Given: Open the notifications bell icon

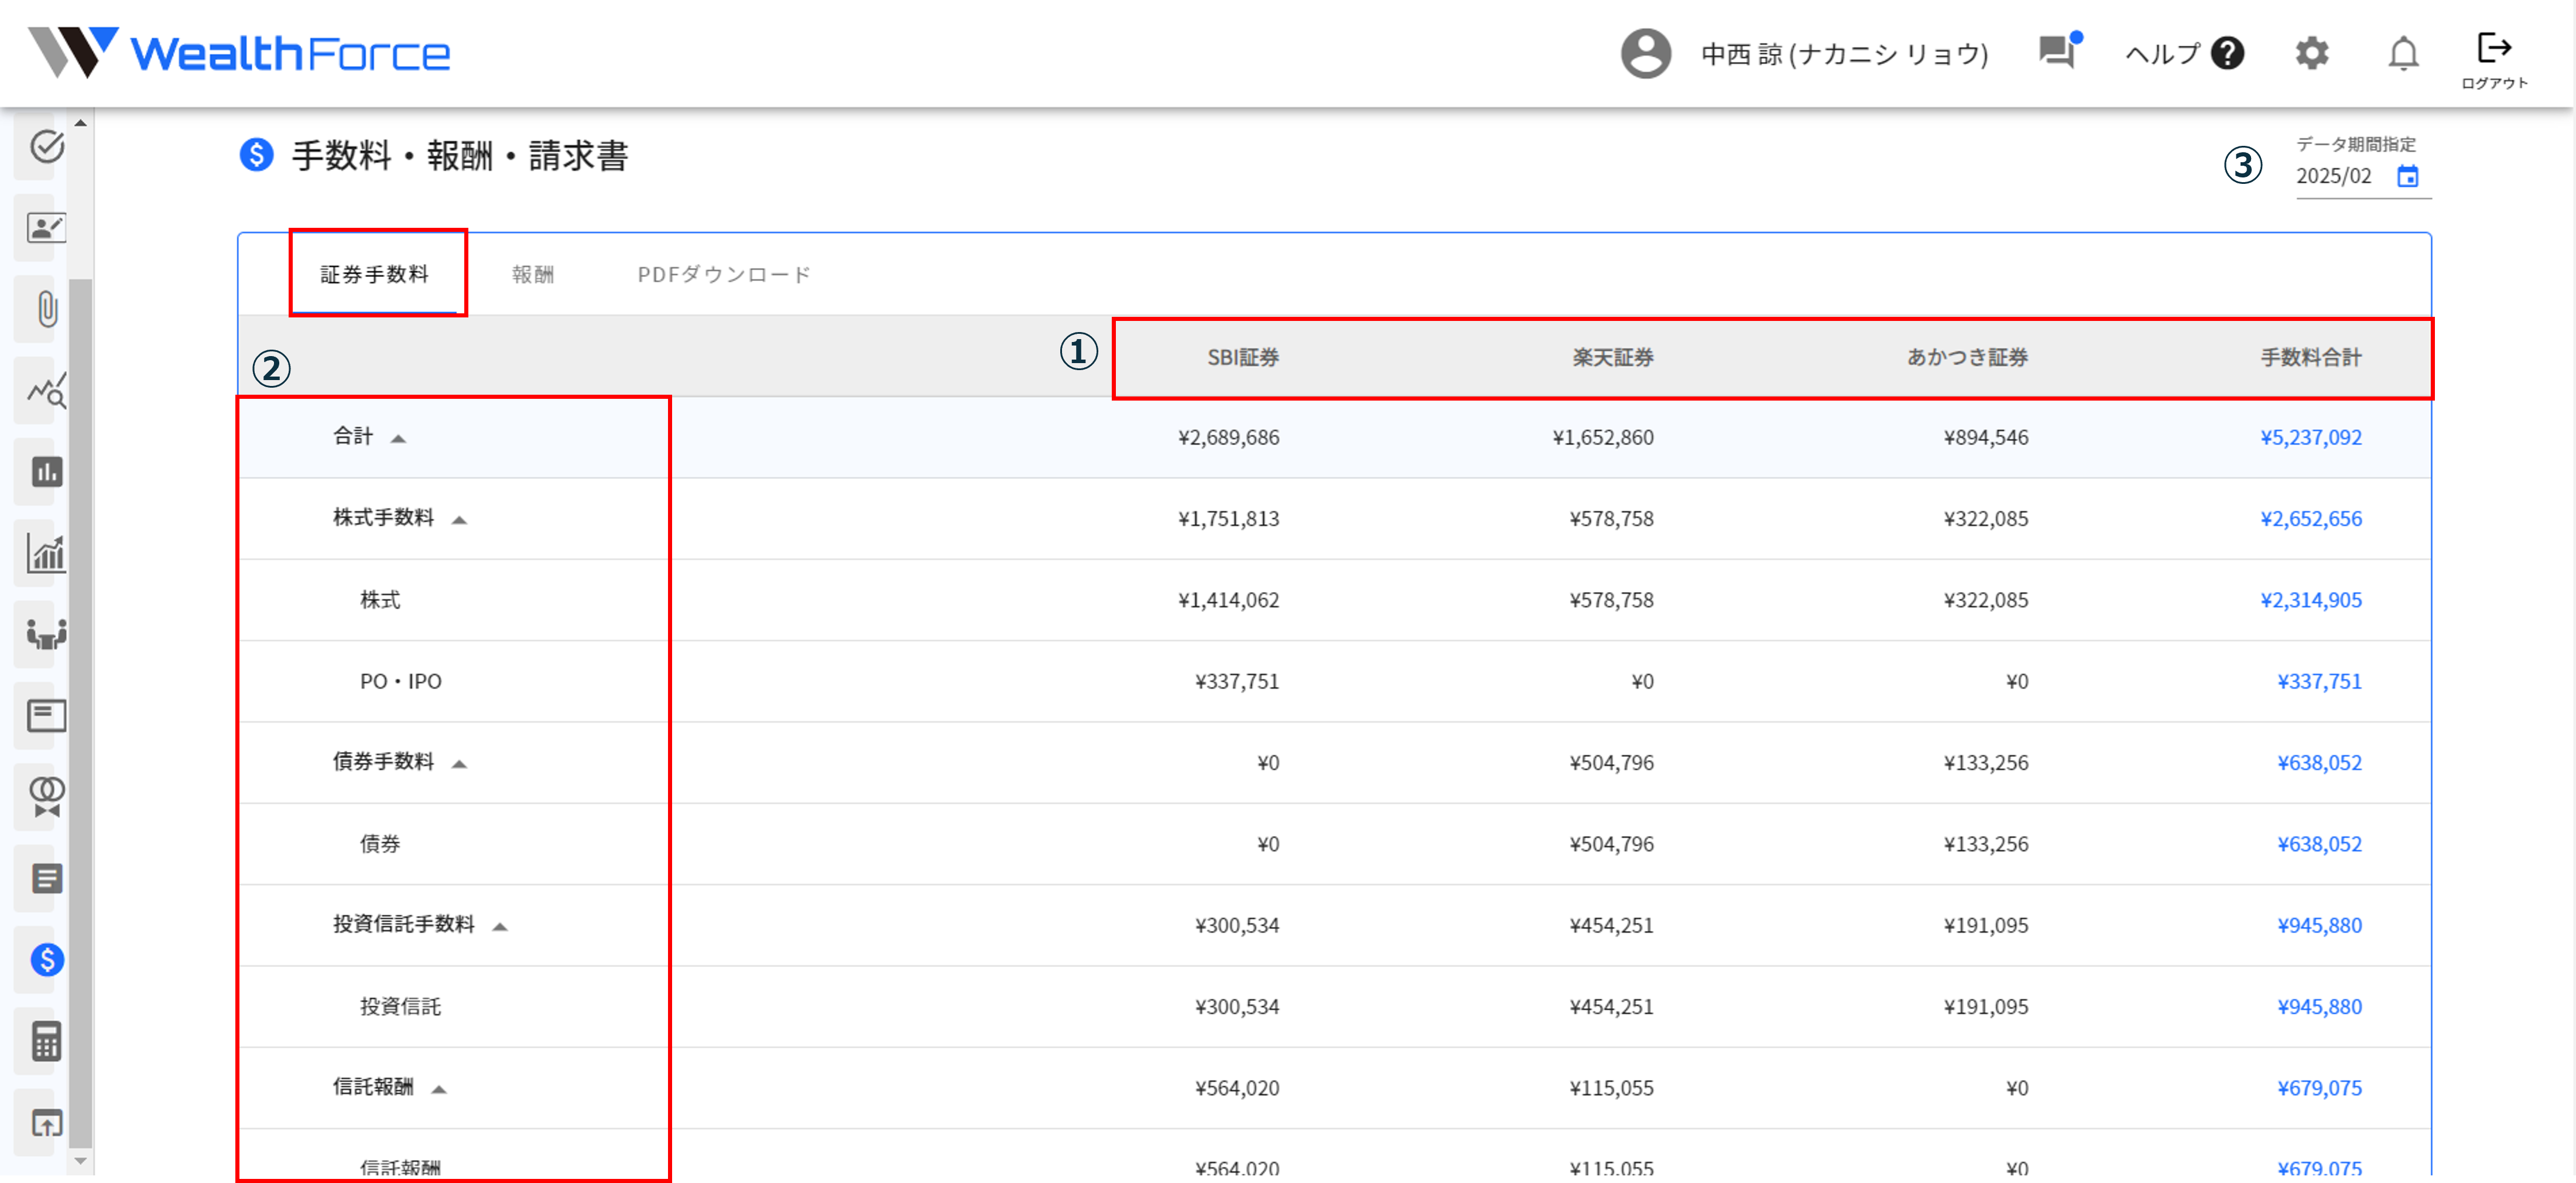Looking at the screenshot, I should coord(2403,53).
